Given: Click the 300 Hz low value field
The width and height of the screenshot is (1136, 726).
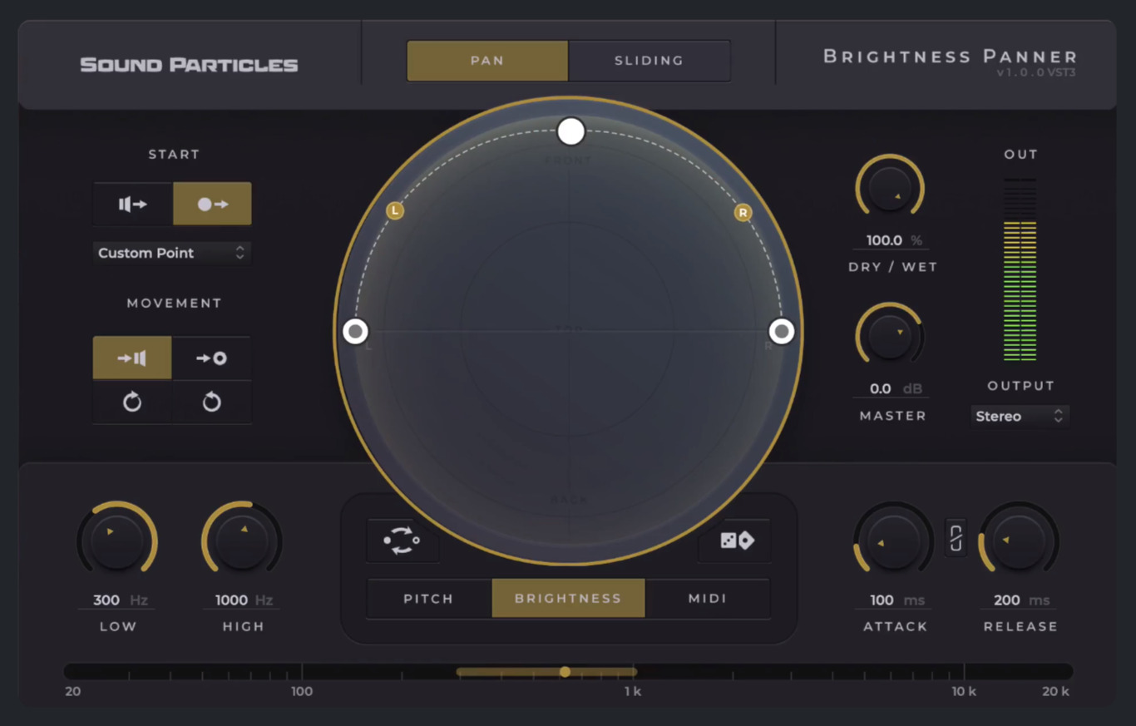Looking at the screenshot, I should coord(117,600).
